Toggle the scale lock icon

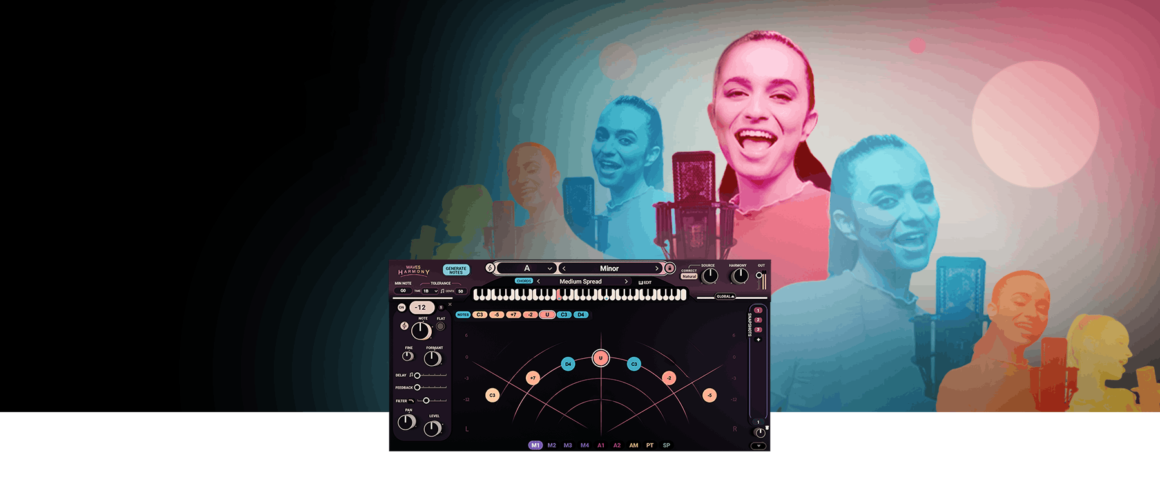[x=670, y=268]
